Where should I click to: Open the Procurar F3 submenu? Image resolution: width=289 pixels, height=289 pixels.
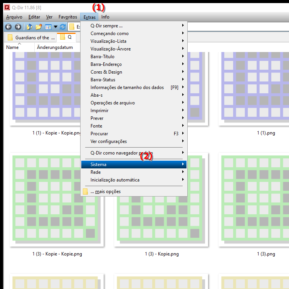[134, 134]
